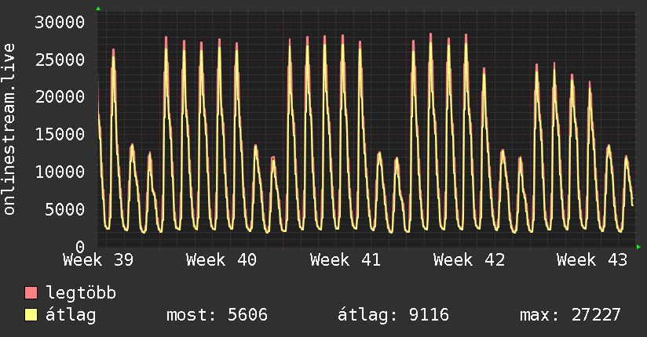647x337 pixels.
Task: Click the max: 27227 statistic
Action: (x=570, y=315)
